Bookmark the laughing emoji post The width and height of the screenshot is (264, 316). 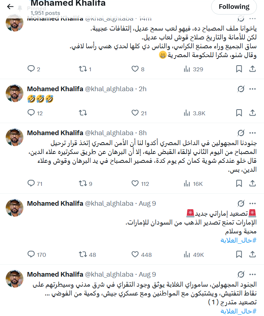(x=239, y=113)
